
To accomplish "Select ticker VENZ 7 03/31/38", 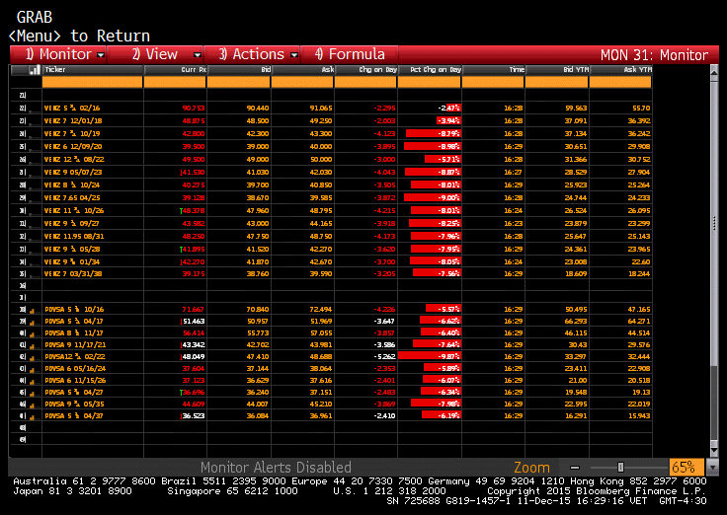I will coord(73,273).
